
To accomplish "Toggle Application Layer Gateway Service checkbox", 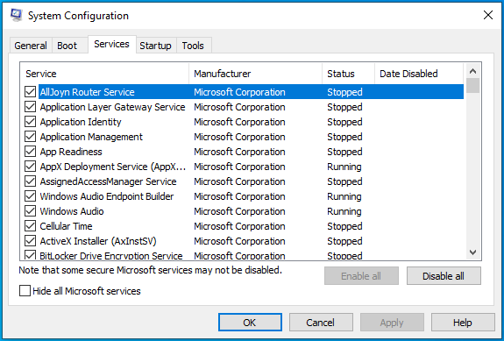I will click(30, 107).
